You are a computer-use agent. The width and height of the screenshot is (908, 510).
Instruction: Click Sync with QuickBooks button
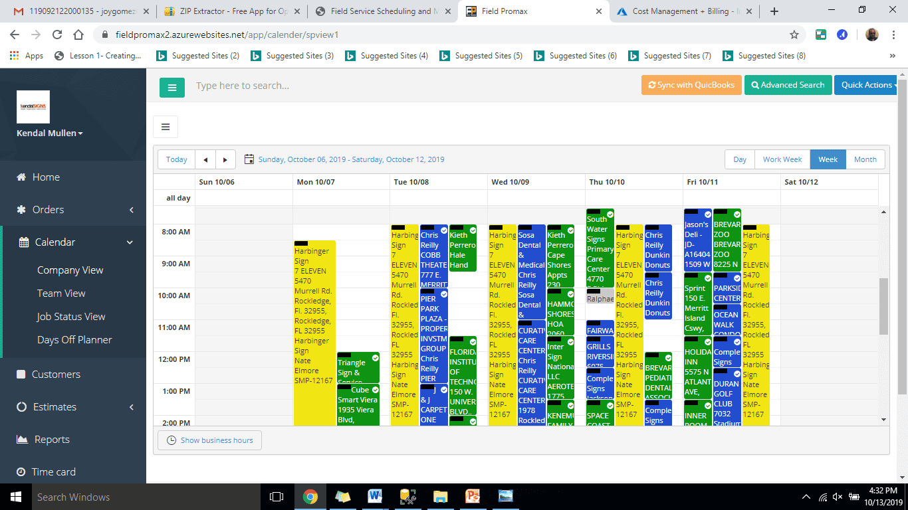691,85
